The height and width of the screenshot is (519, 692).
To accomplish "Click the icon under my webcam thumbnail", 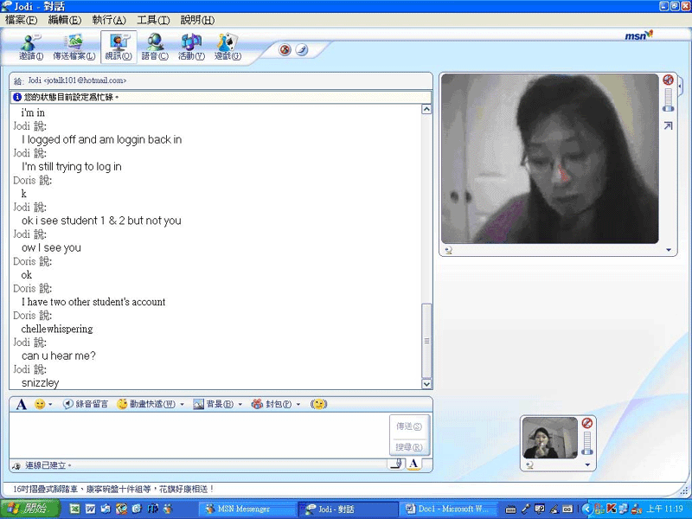I will pos(529,465).
